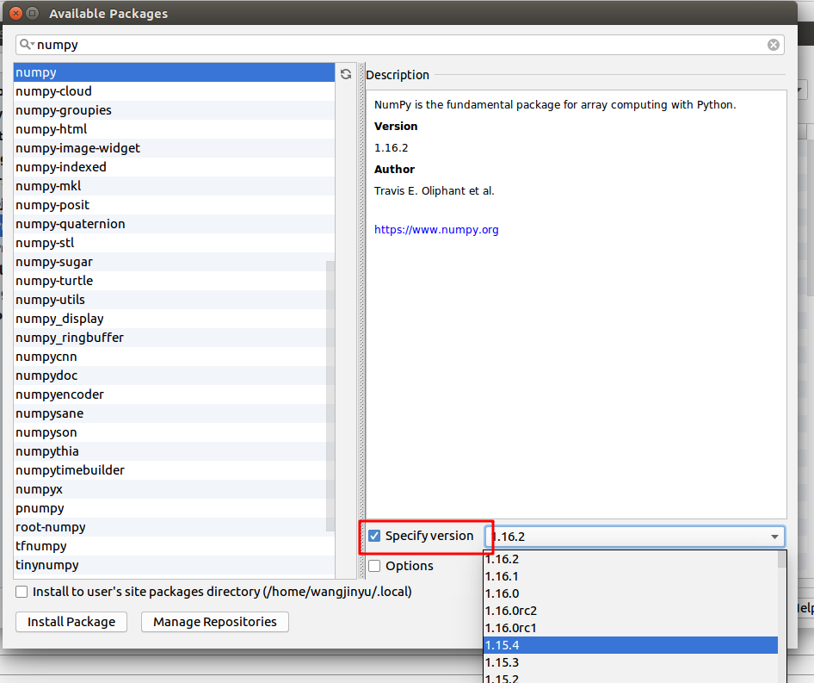Clear the search field with the X icon
814x683 pixels.
pyautogui.click(x=773, y=45)
